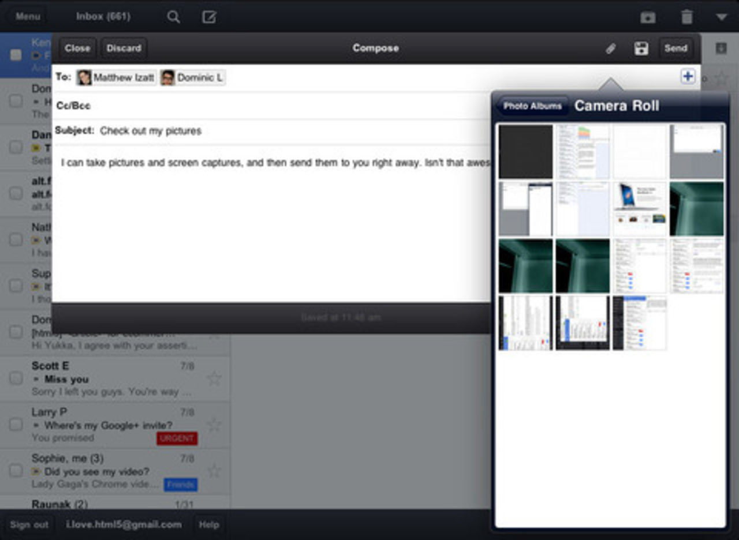Send the composed email

675,48
